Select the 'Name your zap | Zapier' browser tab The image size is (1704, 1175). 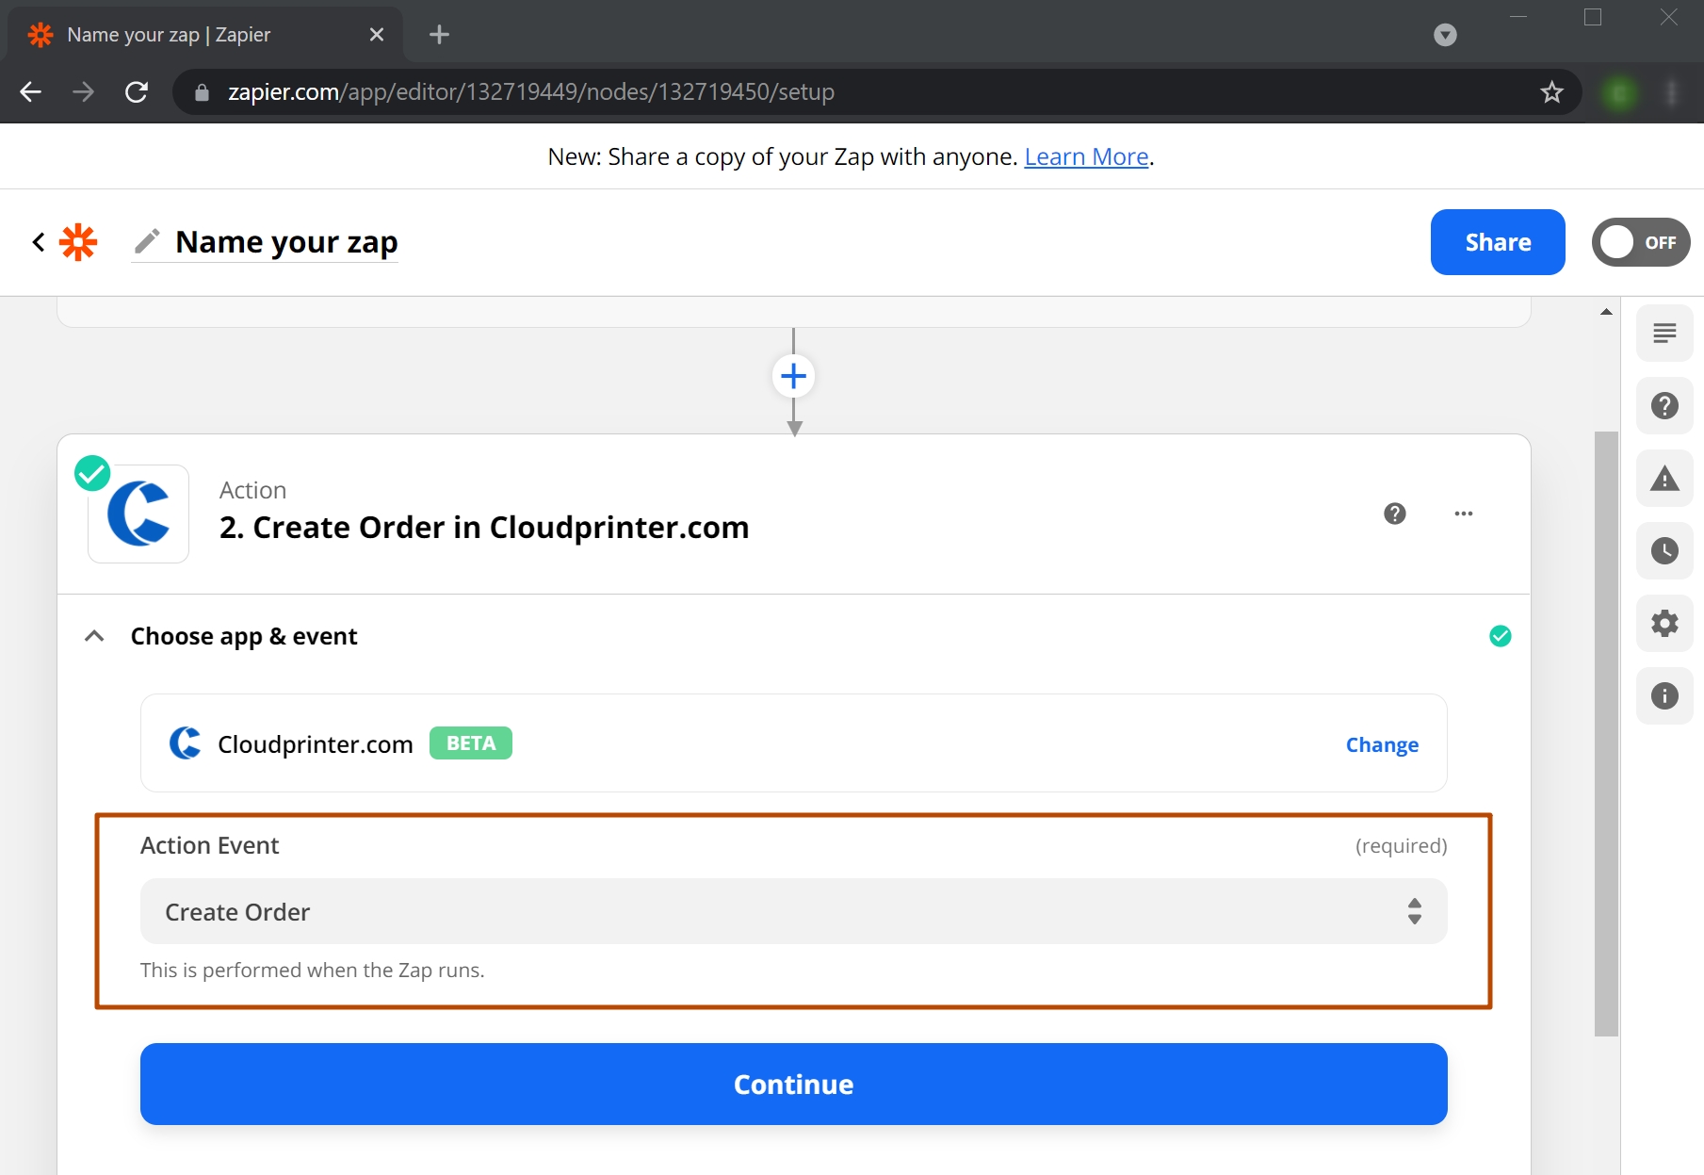click(x=205, y=35)
